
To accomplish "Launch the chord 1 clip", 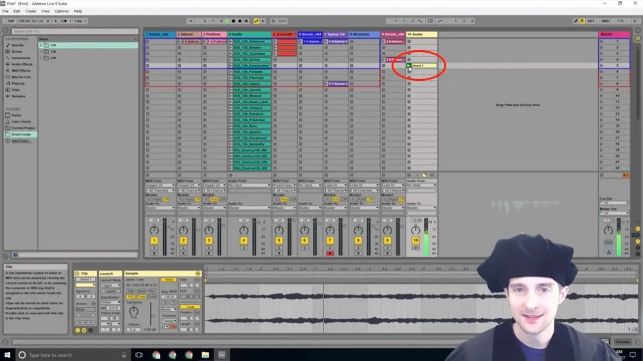I will [x=409, y=66].
